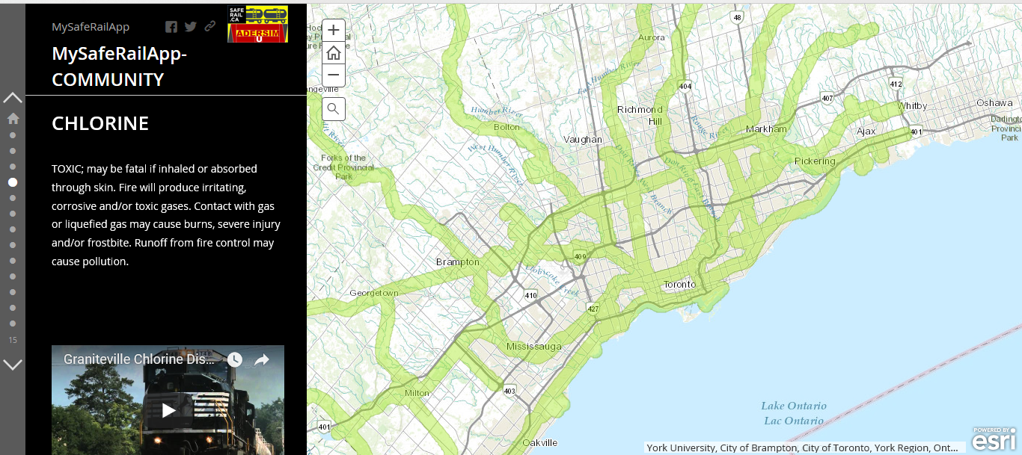
Task: Zoom in on the map
Action: [x=334, y=31]
